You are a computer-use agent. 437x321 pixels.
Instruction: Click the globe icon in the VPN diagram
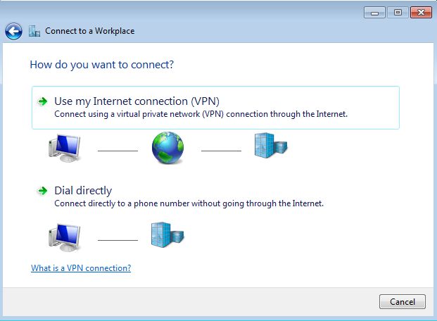pos(167,148)
